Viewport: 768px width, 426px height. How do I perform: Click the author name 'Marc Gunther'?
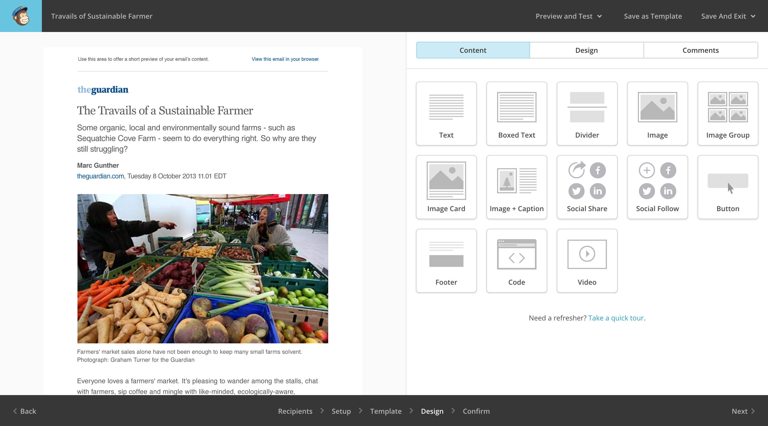(98, 165)
